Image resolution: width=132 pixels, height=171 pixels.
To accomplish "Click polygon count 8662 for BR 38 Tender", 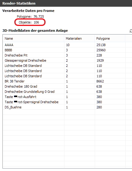I will (100, 81).
